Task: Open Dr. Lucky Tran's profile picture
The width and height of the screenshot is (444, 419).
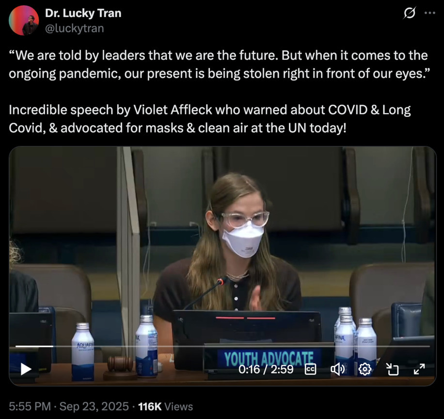Action: coord(24,20)
